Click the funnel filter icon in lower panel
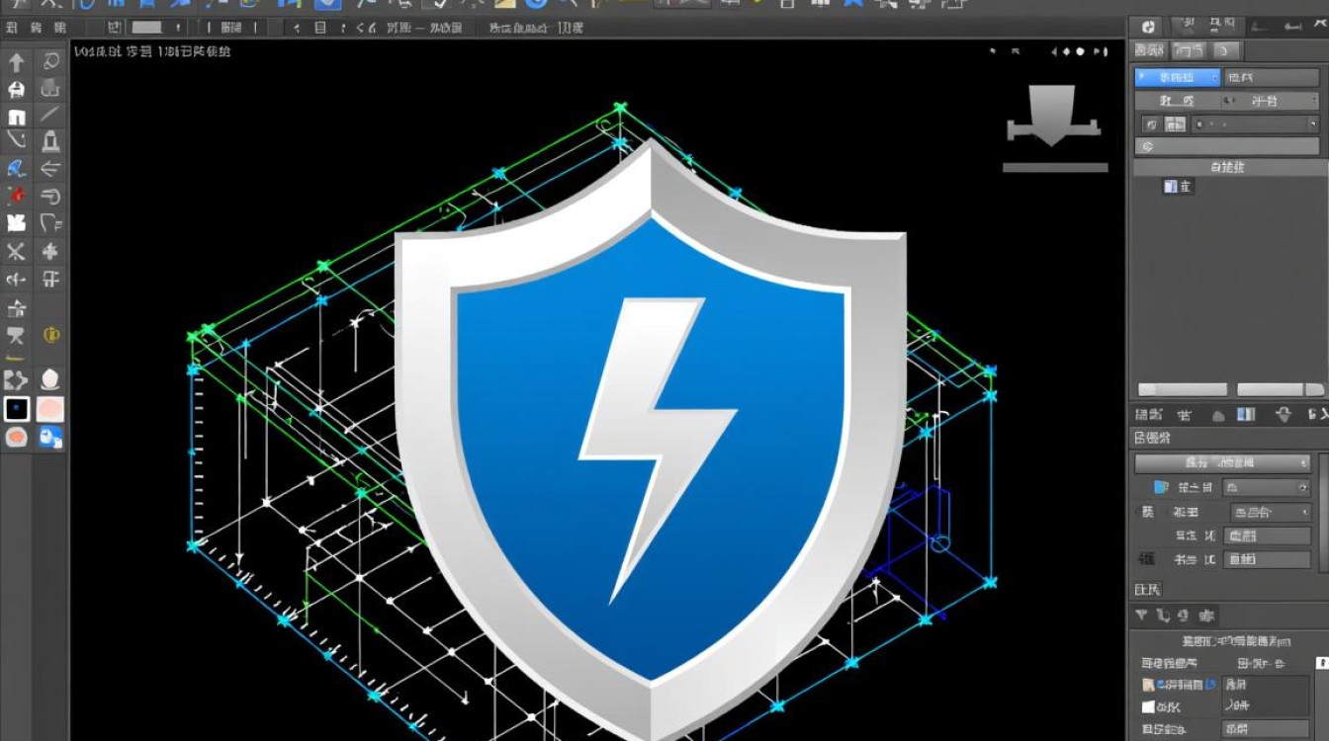Image resolution: width=1329 pixels, height=741 pixels. click(1141, 616)
